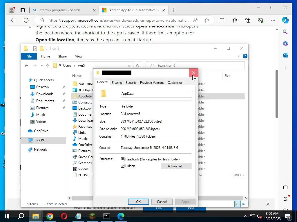Select This PC in navigation pane
The height and width of the screenshot is (222, 297).
(39, 140)
